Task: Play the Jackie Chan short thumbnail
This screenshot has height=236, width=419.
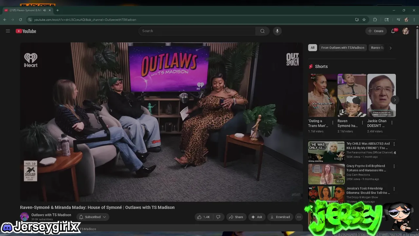Action: pyautogui.click(x=381, y=95)
